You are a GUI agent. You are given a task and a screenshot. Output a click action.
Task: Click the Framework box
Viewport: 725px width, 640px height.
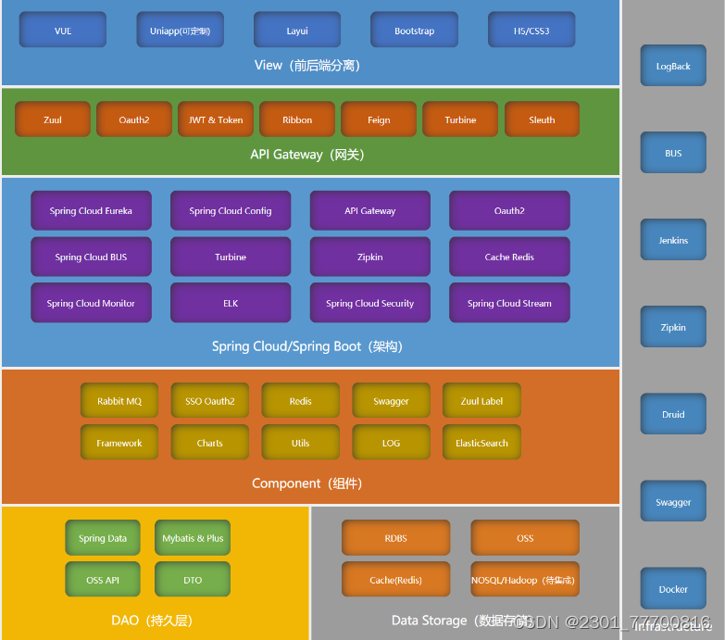click(x=119, y=443)
